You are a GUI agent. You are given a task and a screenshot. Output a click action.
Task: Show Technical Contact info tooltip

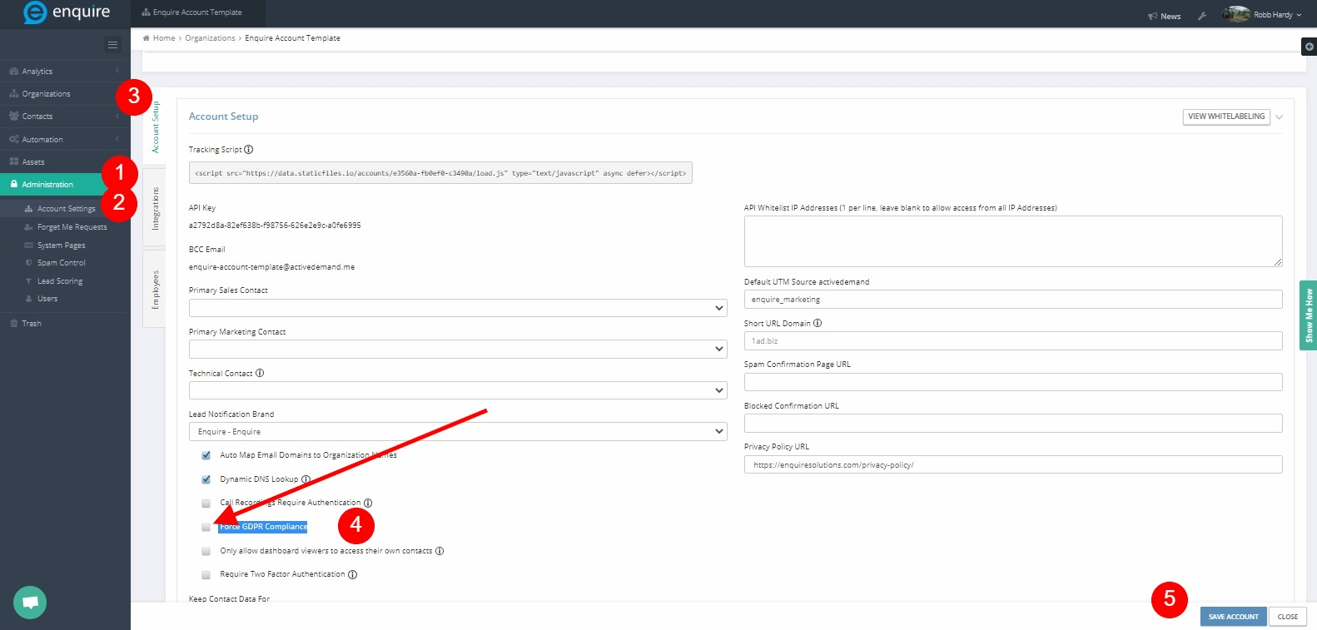tap(260, 374)
